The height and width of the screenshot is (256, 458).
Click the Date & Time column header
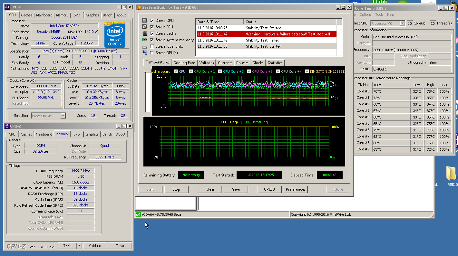point(219,22)
